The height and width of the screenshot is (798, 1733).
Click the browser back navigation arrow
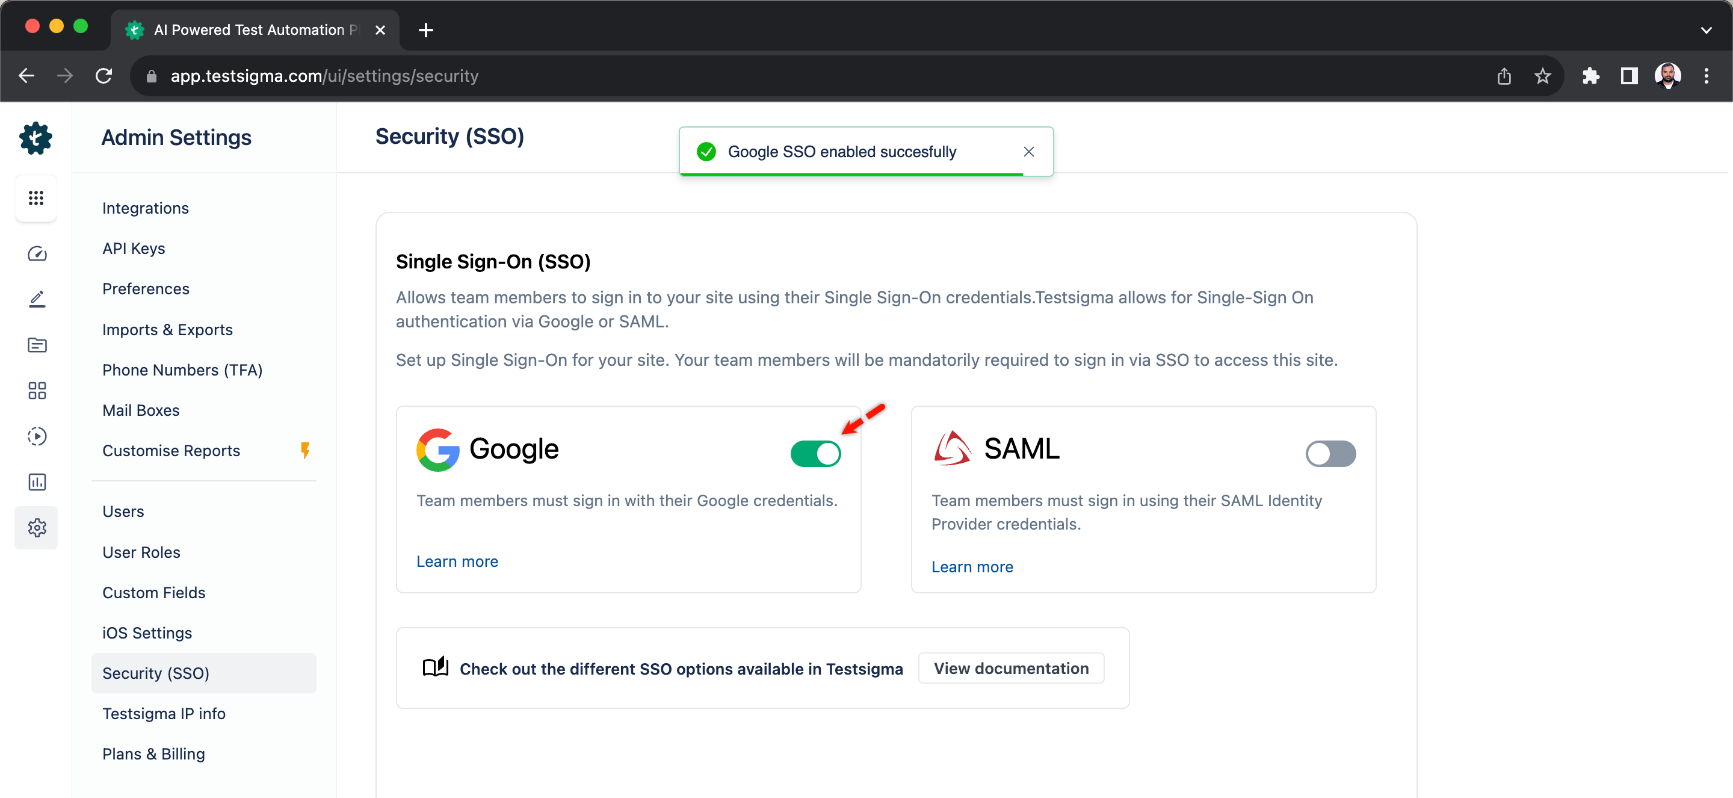click(x=26, y=75)
